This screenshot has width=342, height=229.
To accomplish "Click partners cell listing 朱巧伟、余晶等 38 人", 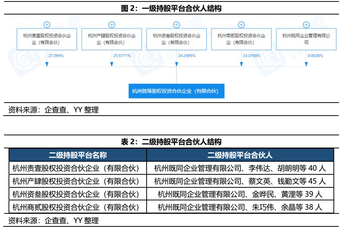I will (240, 207).
